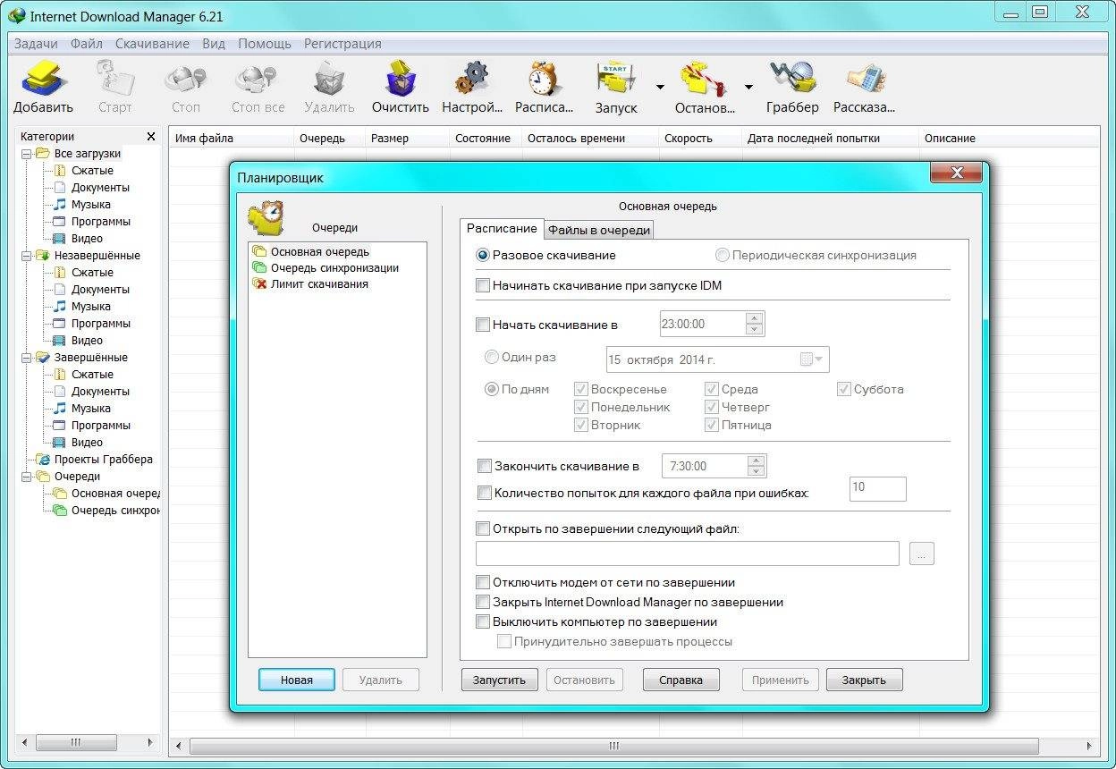
Task: Switch to Файлы в очереди tab
Action: (599, 230)
